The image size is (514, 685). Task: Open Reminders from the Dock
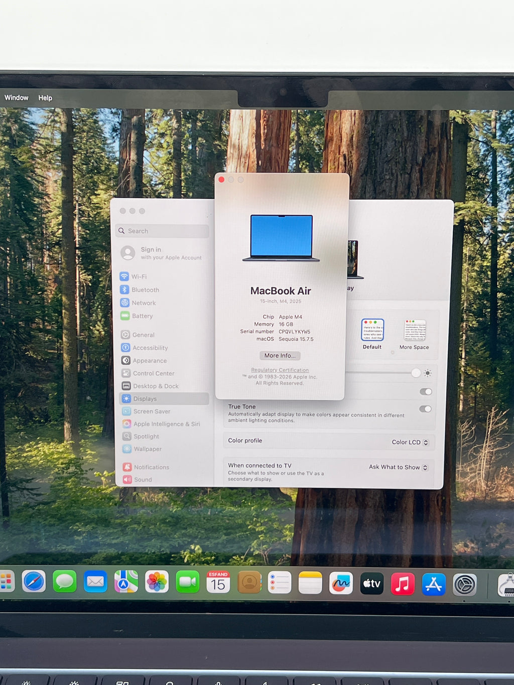point(280,583)
